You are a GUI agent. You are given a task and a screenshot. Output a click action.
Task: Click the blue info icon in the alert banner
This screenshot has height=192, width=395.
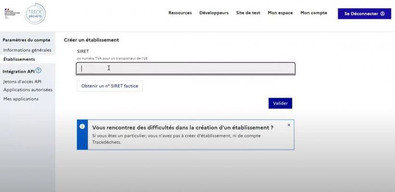pyautogui.click(x=82, y=126)
